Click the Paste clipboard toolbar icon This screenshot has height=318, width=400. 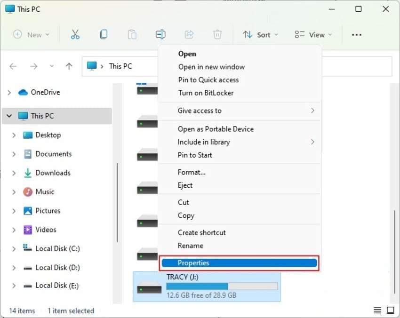coord(132,34)
